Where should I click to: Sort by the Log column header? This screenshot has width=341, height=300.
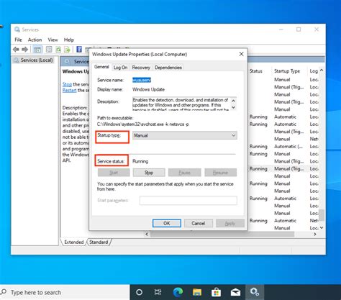(314, 71)
